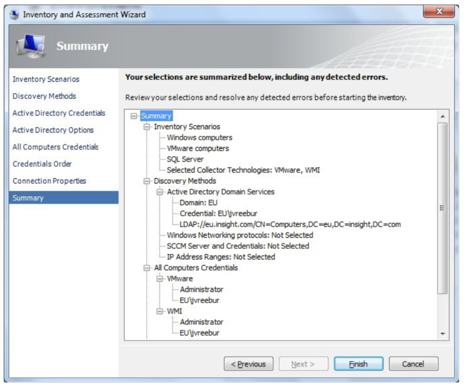The width and height of the screenshot is (464, 387).
Task: Switch to Active Directory Options step
Action: click(x=53, y=130)
